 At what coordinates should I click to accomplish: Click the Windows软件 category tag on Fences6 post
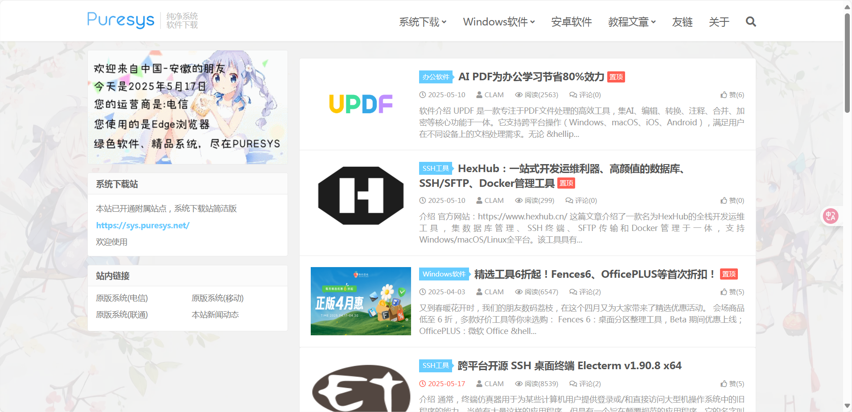click(444, 274)
